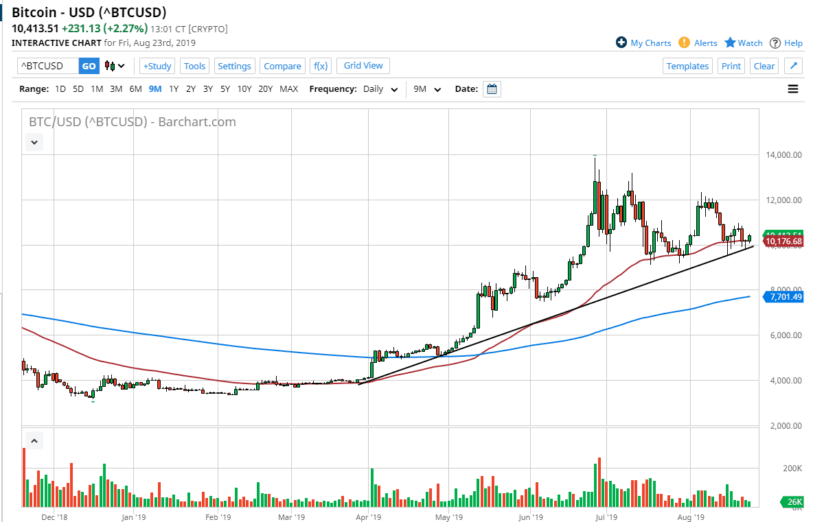Select the MAX range option

pos(288,88)
